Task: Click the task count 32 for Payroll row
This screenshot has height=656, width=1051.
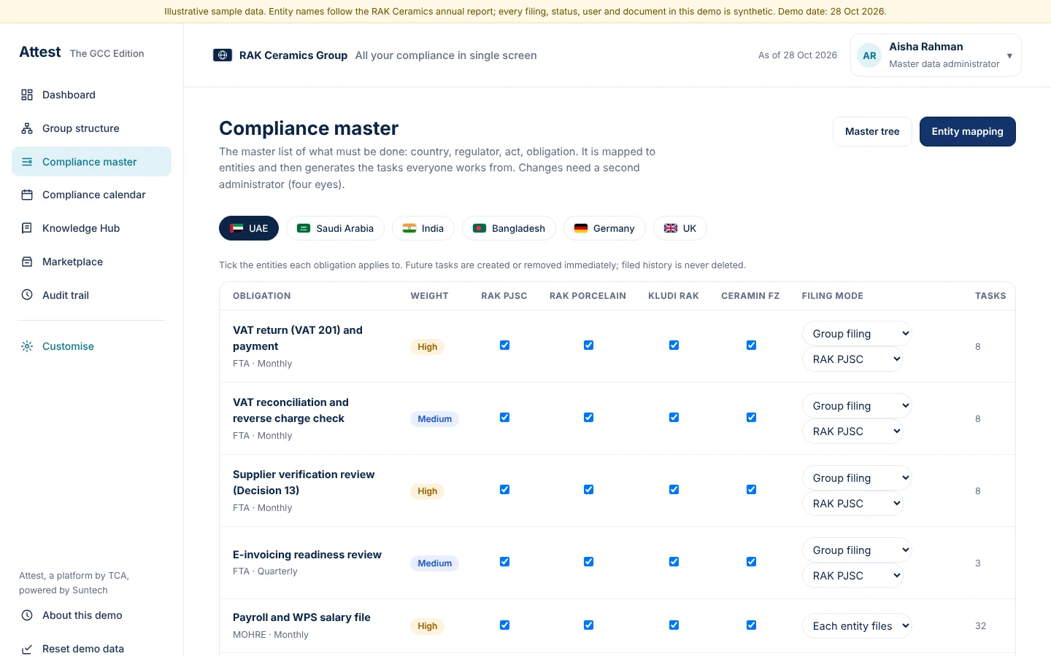Action: (x=980, y=626)
